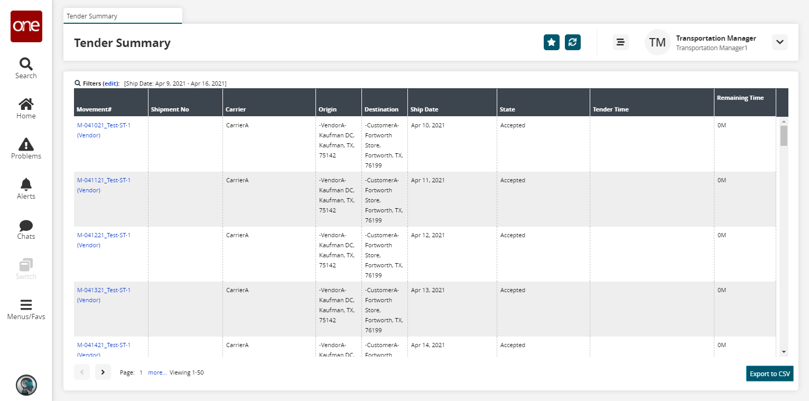The image size is (809, 401).
Task: Open the Chats panel
Action: [x=26, y=229]
